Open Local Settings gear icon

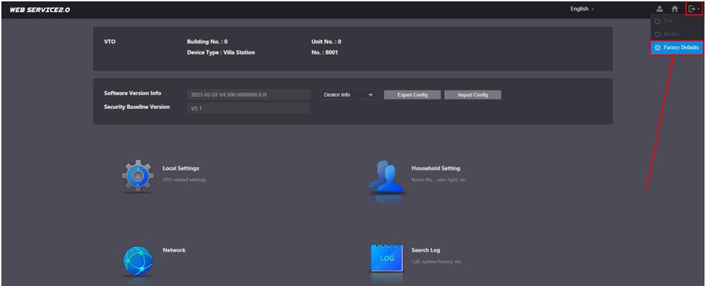[x=137, y=176]
